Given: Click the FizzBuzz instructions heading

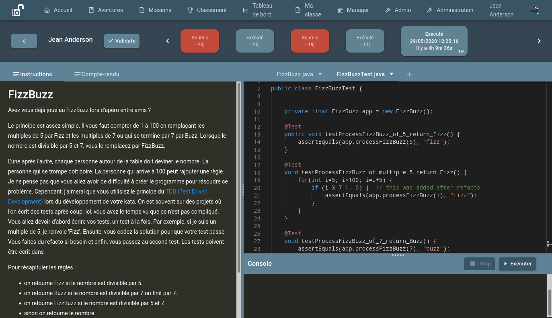Looking at the screenshot, I should (x=31, y=95).
